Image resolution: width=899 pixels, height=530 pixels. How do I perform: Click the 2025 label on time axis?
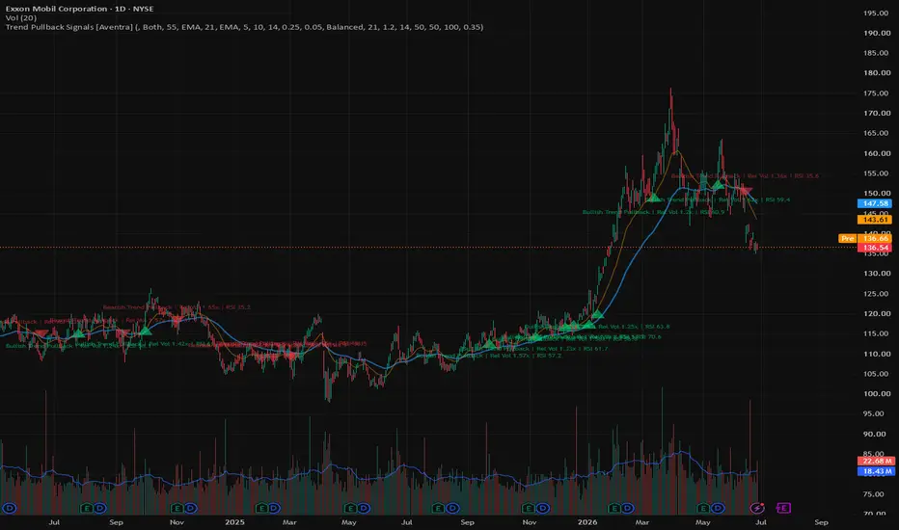click(x=234, y=522)
